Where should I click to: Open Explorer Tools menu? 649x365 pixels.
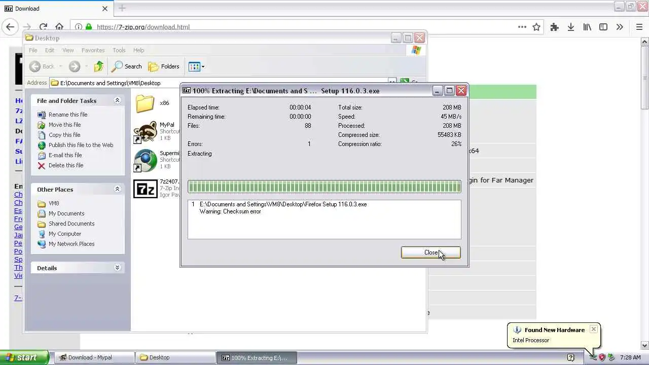tap(119, 50)
